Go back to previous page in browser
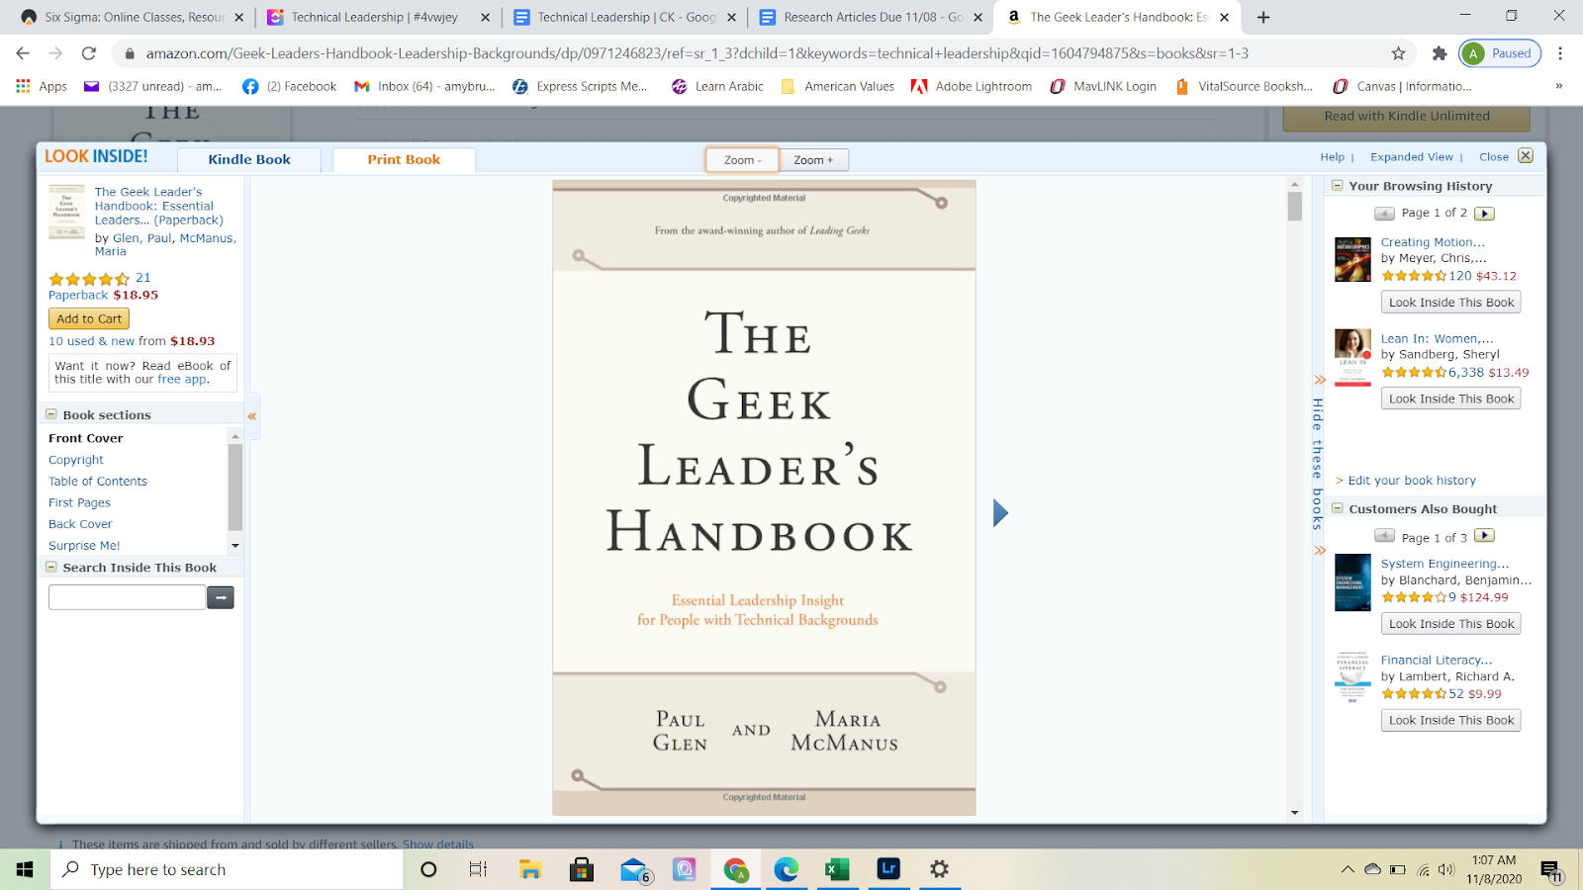The width and height of the screenshot is (1583, 890). point(23,53)
